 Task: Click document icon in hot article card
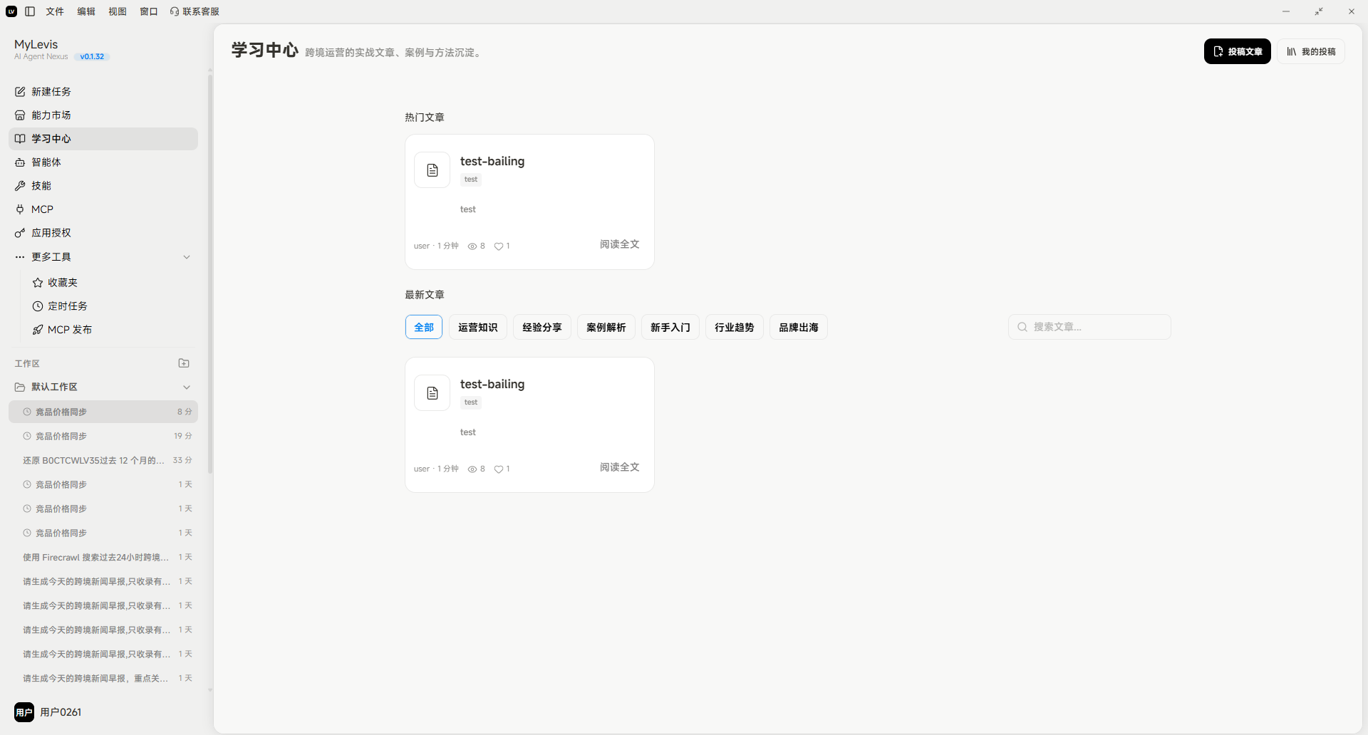point(432,170)
